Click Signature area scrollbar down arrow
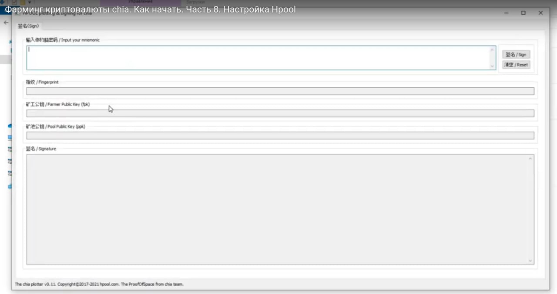Viewport: 557px width, 294px height. click(530, 261)
